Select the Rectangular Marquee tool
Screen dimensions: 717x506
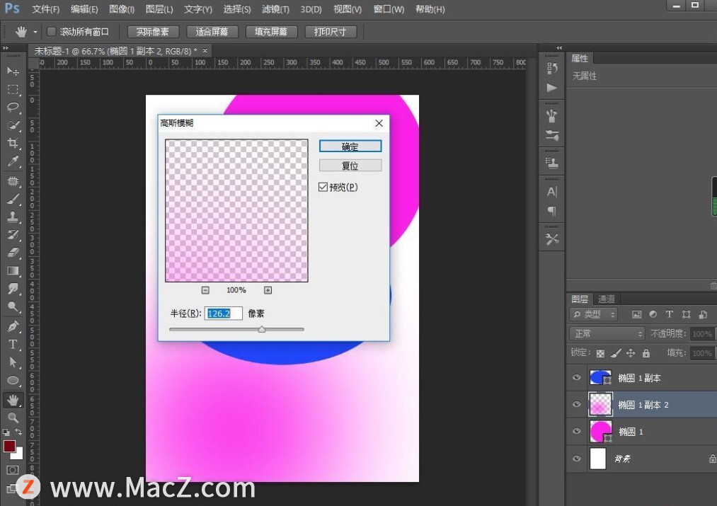click(13, 89)
